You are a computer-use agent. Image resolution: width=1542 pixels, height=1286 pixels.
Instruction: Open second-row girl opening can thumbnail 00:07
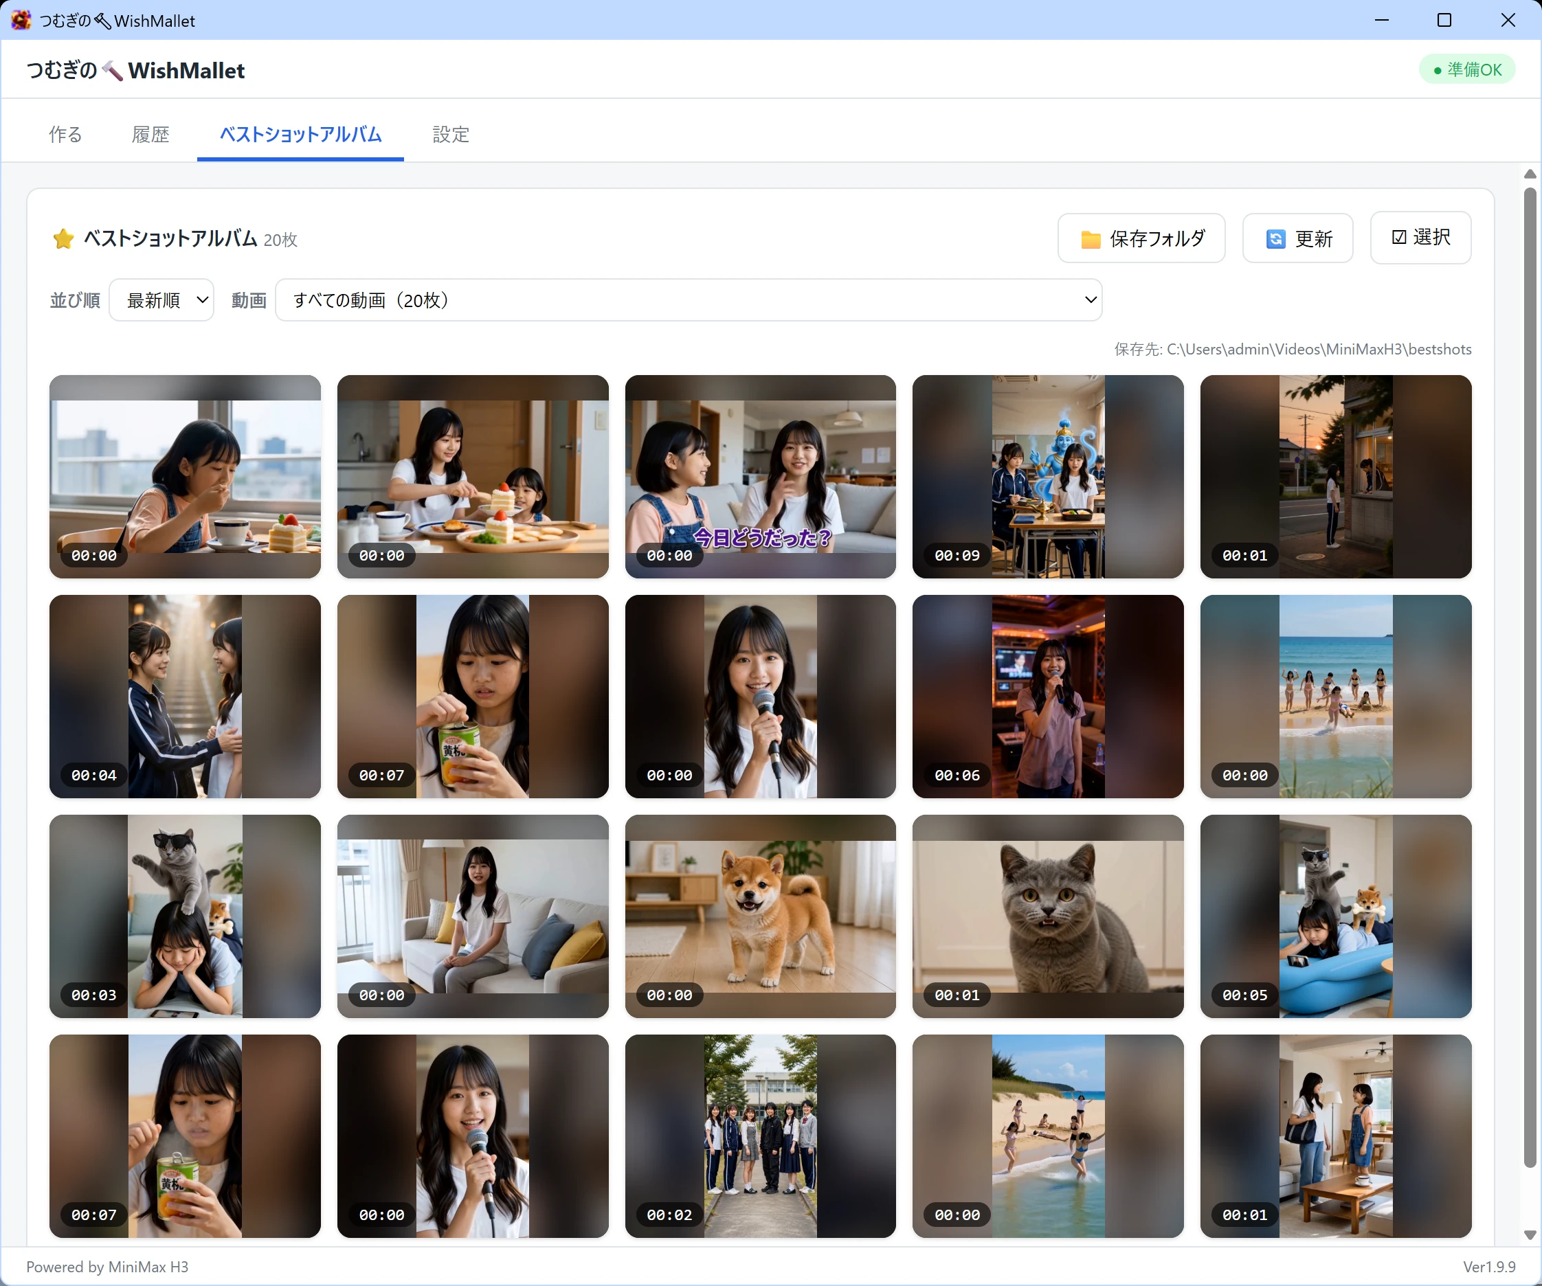pyautogui.click(x=473, y=697)
